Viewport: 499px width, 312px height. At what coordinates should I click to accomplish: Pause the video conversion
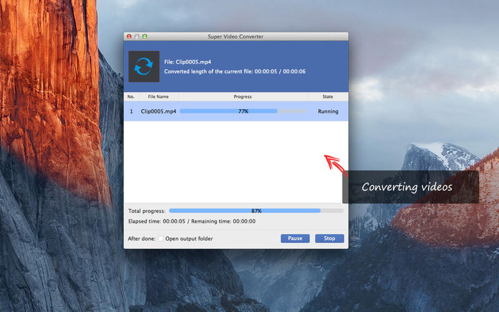coord(295,238)
